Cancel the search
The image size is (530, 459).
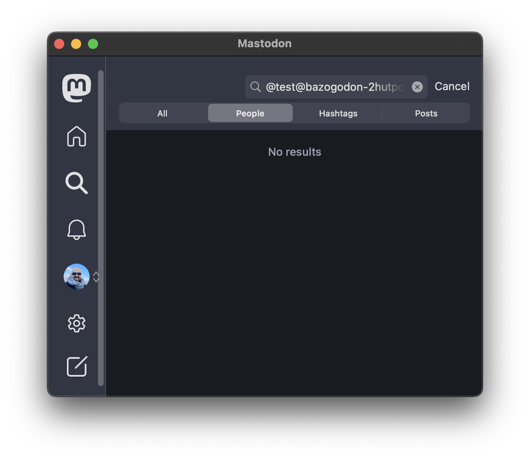452,86
